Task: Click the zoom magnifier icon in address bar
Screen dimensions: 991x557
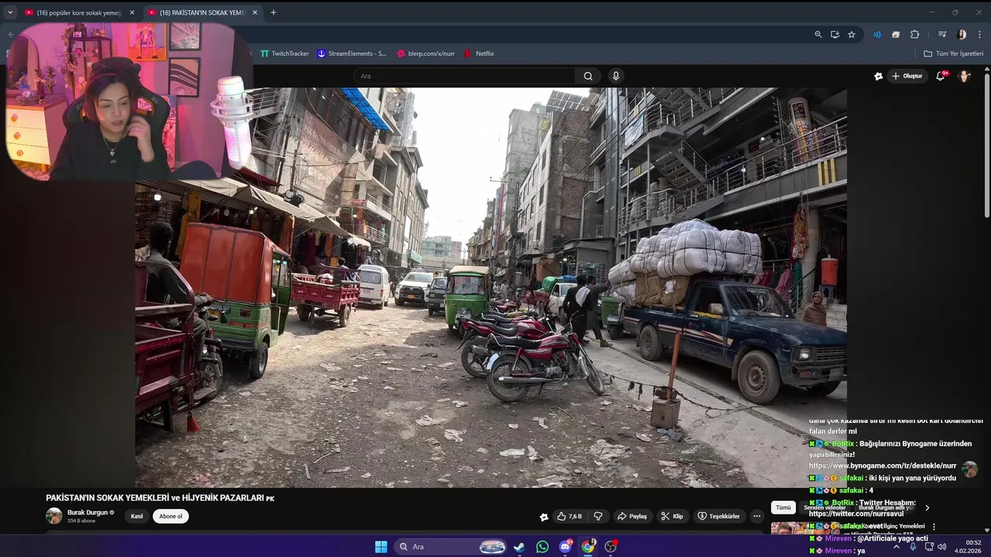Action: [x=818, y=34]
